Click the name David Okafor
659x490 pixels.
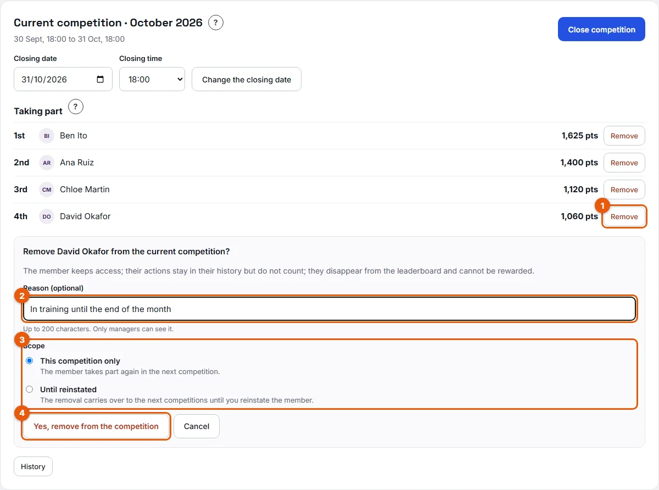point(85,216)
